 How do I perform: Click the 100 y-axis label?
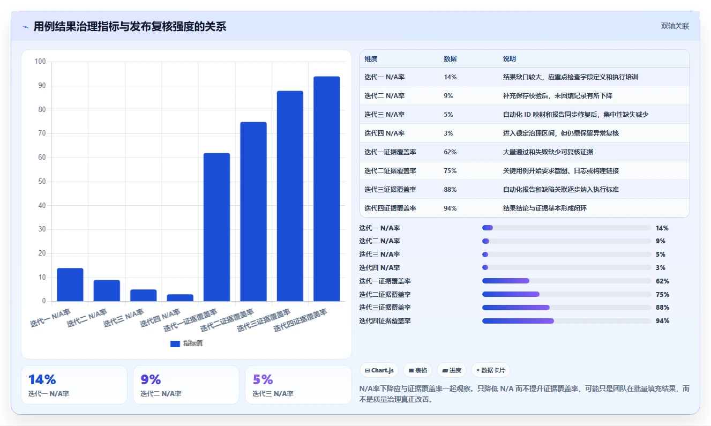pyautogui.click(x=40, y=62)
